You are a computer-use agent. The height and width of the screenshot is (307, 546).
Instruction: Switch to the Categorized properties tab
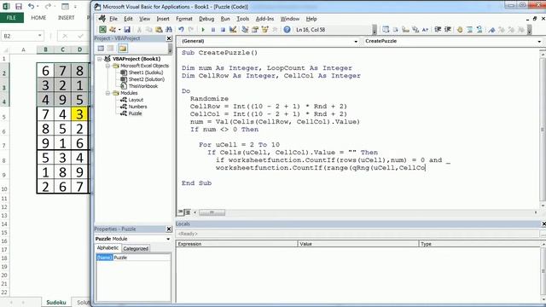pyautogui.click(x=136, y=248)
